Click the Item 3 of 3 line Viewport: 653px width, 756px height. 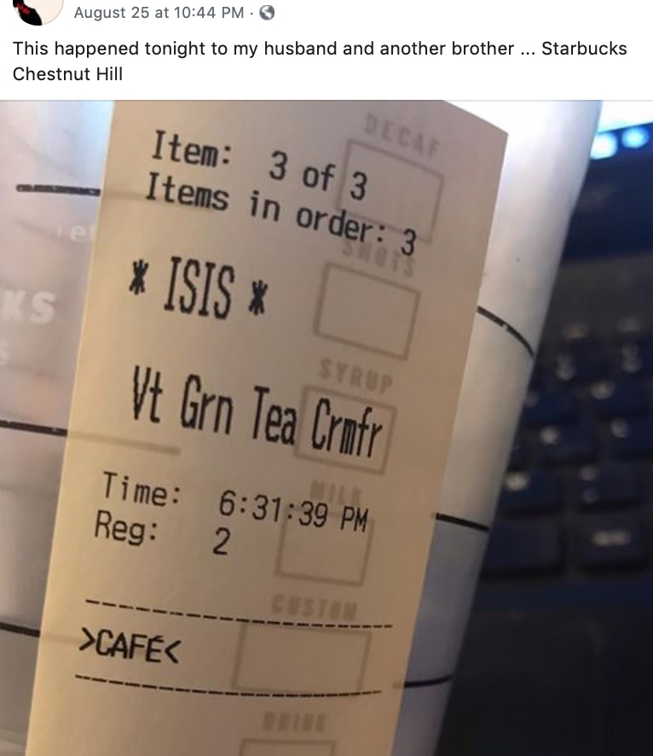(259, 166)
